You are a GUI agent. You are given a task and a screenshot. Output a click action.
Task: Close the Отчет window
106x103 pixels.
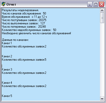[101, 4]
